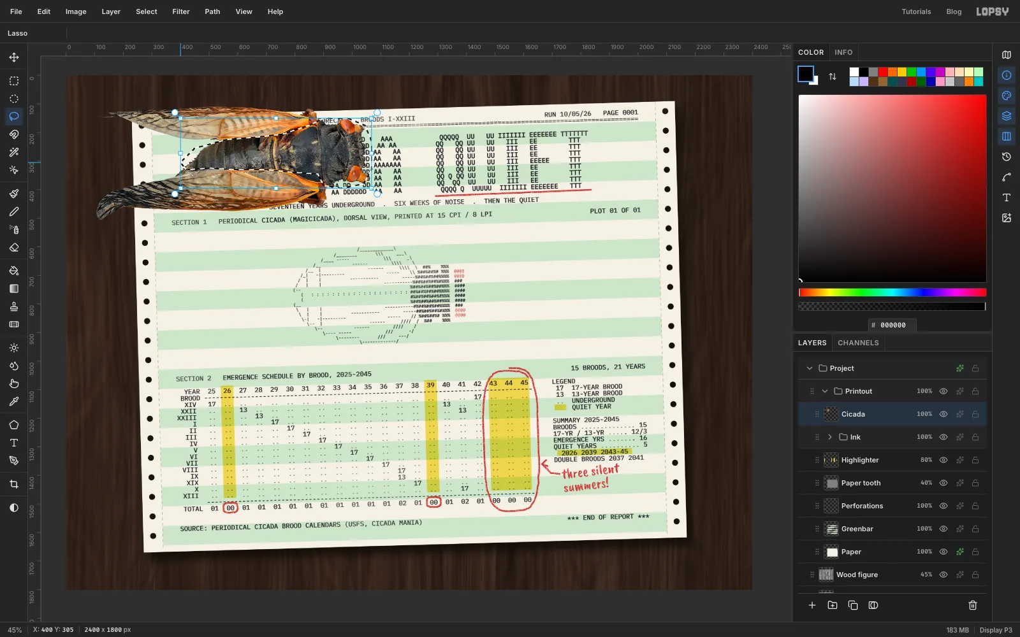Collapse the Project group

point(810,368)
